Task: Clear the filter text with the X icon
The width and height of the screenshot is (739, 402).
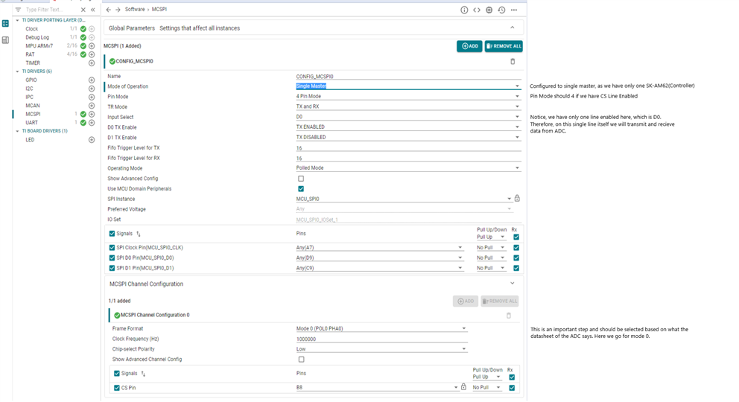Action: pyautogui.click(x=83, y=10)
